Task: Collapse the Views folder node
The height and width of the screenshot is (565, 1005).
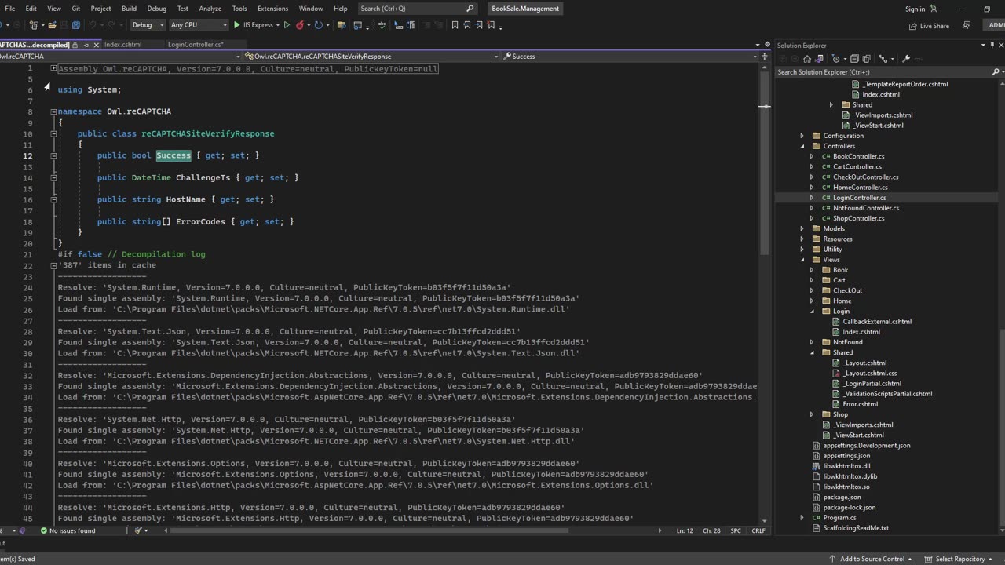Action: (x=802, y=260)
